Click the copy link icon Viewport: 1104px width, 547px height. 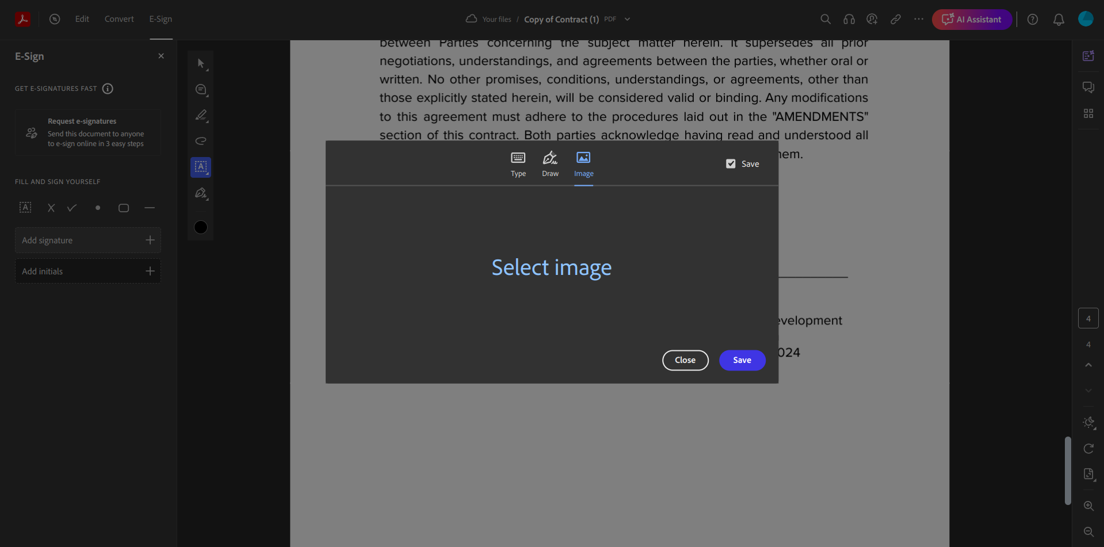click(x=896, y=19)
